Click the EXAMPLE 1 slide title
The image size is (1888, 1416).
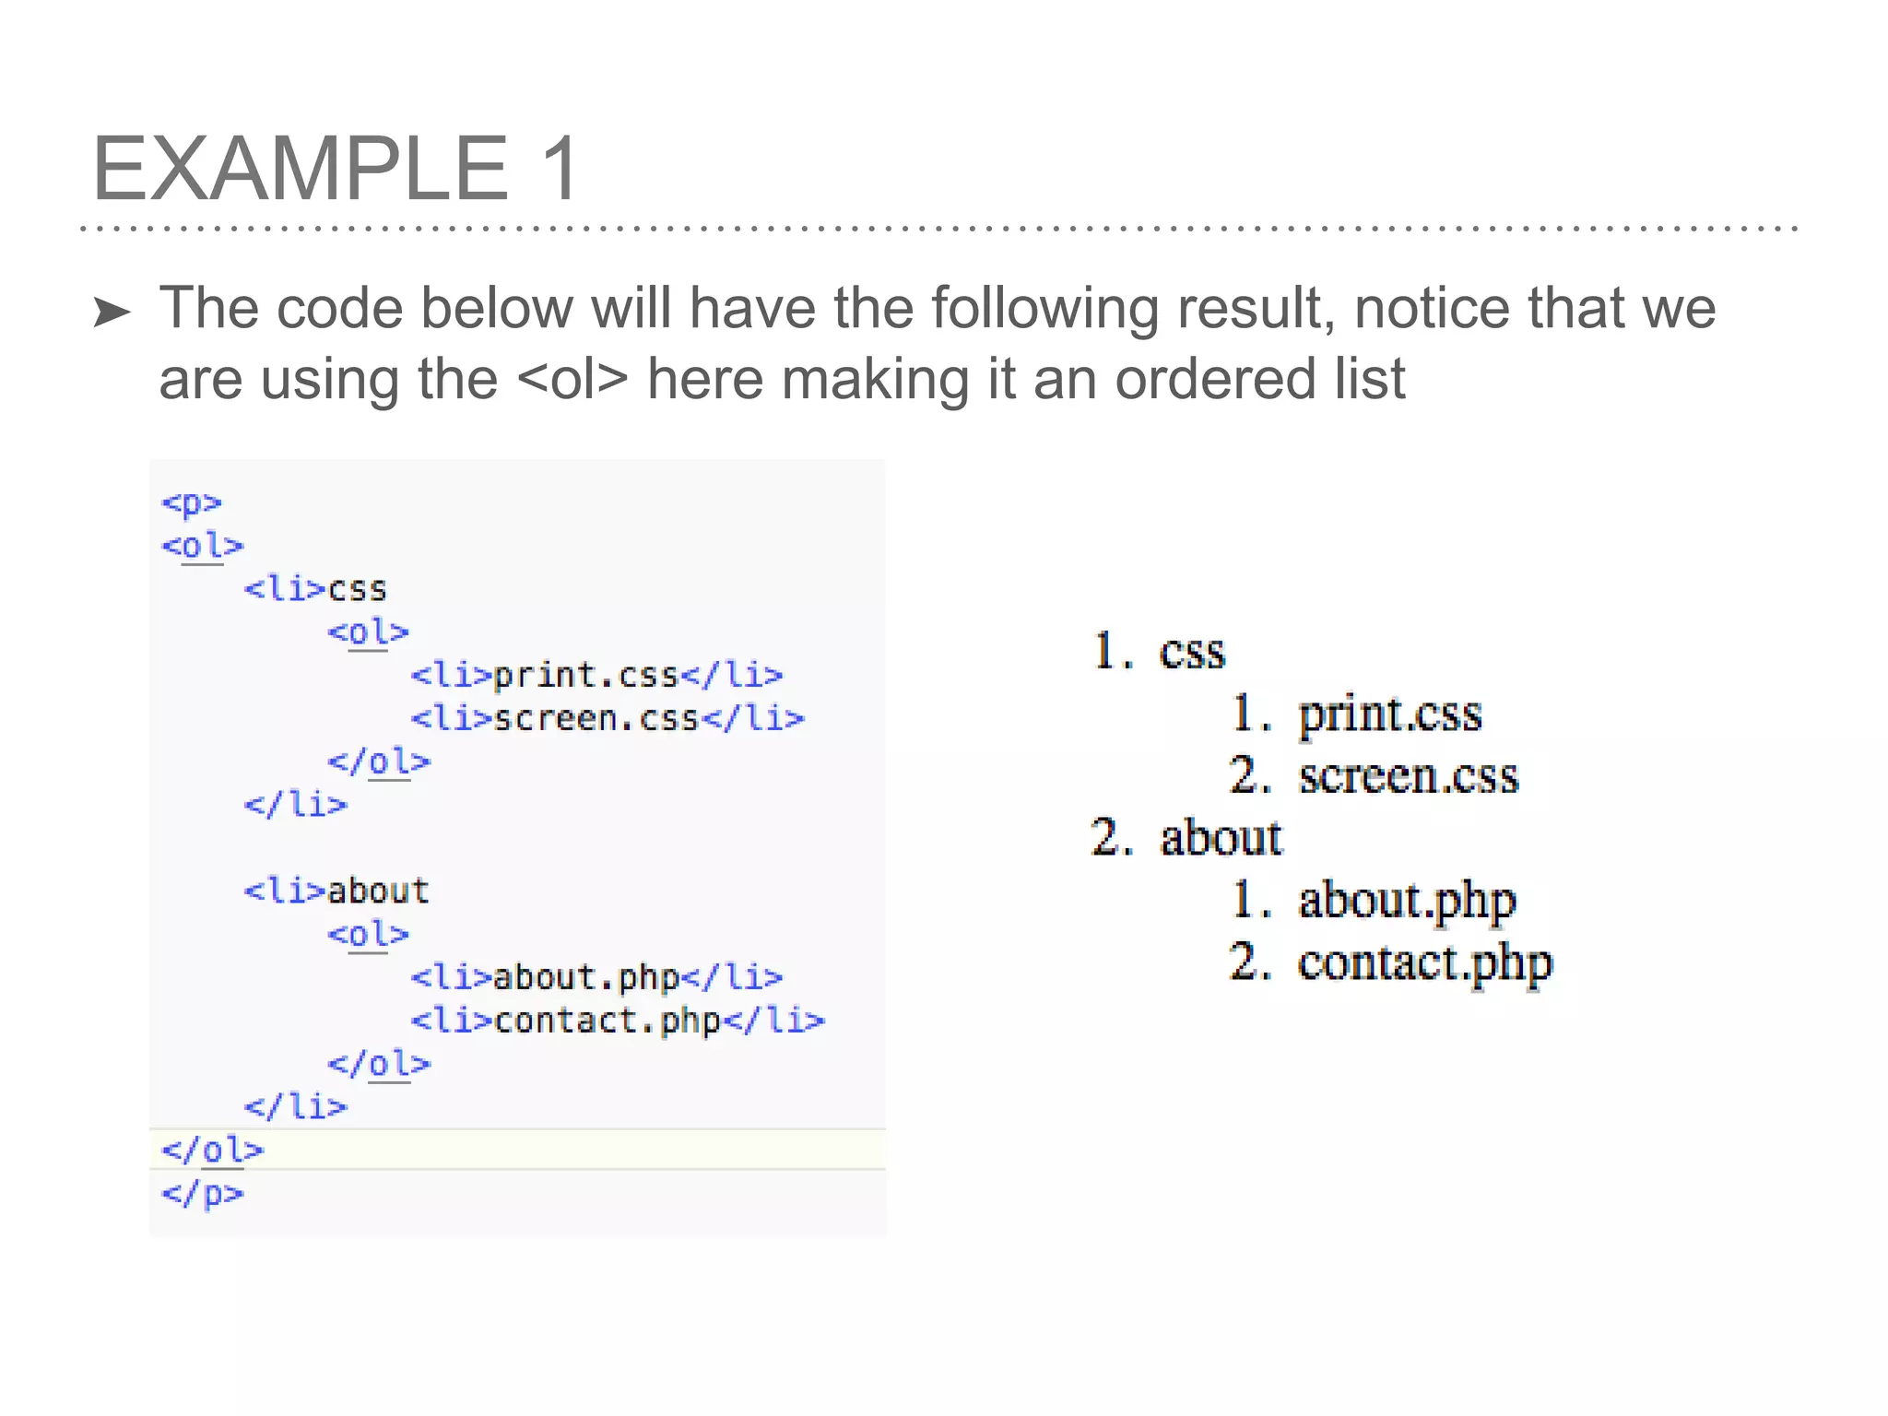point(336,168)
